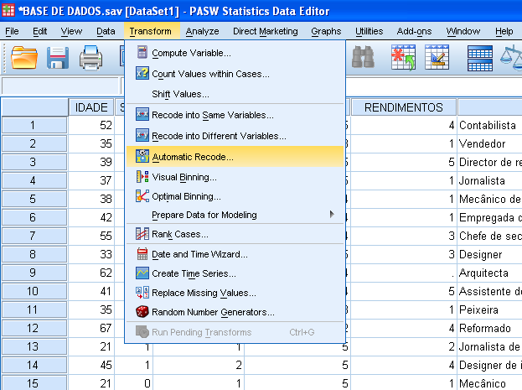Click the Optimal Binning icon
The height and width of the screenshot is (390, 522).
142,196
